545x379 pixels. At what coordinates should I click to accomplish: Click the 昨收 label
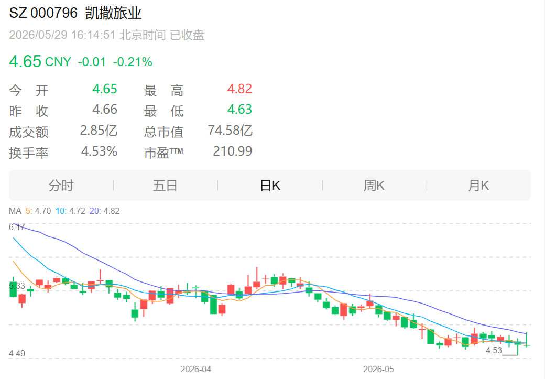(29, 111)
